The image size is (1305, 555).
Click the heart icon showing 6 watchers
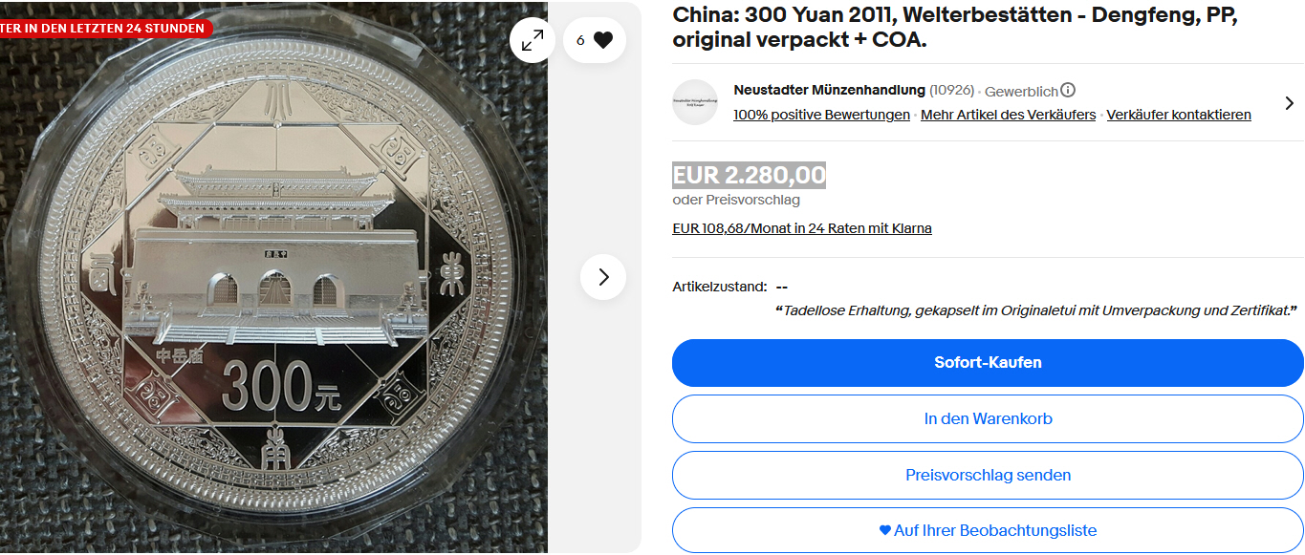coord(595,40)
